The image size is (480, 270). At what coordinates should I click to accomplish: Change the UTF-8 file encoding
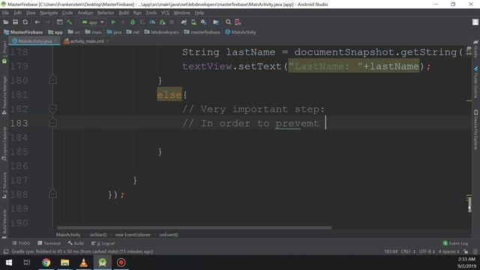pyautogui.click(x=427, y=252)
